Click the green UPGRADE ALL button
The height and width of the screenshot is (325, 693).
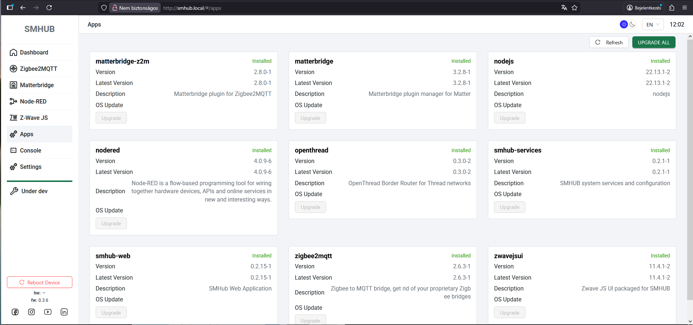click(x=653, y=42)
